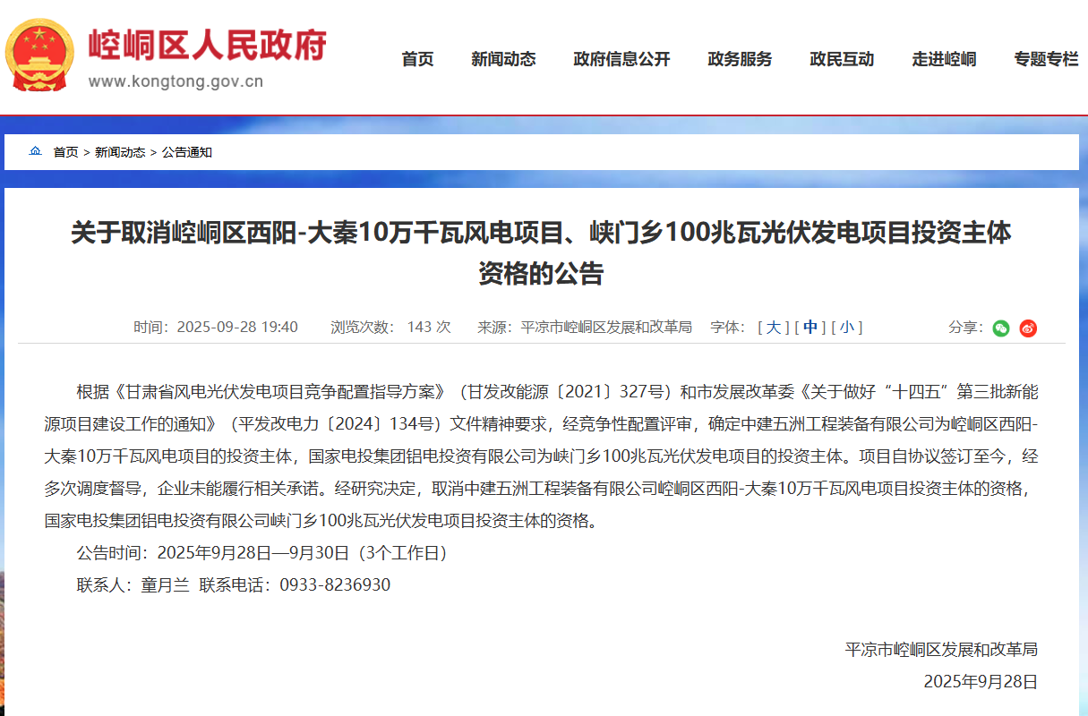Open the 新闻动态 navigation menu

click(x=503, y=59)
